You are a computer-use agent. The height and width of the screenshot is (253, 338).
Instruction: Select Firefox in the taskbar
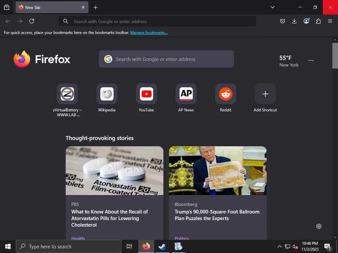pyautogui.click(x=146, y=246)
